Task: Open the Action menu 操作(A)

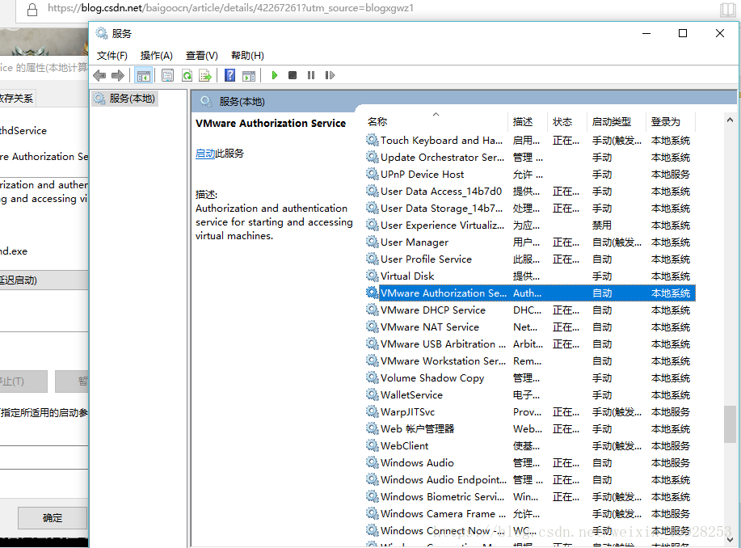Action: [x=157, y=56]
